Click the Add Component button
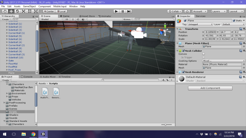 click(x=210, y=88)
